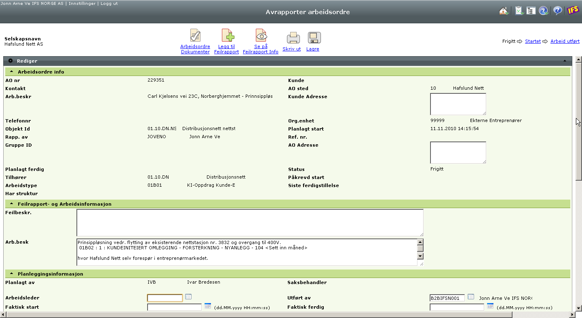The image size is (582, 318).
Task: Click the Arb.besk text box scroll up arrow
Action: (420, 242)
